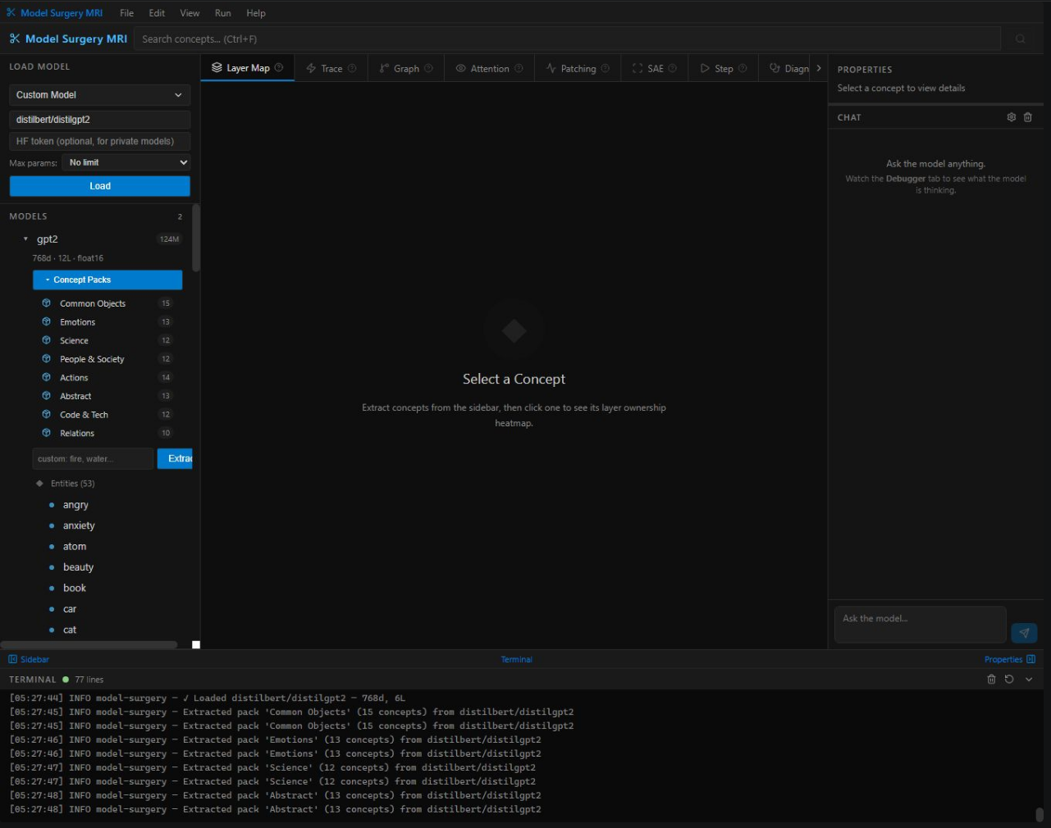Open the Max params No limit dropdown
Viewport: 1051px width, 828px height.
(126, 162)
